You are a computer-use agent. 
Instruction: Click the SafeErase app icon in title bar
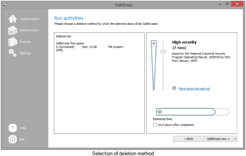point(5,5)
